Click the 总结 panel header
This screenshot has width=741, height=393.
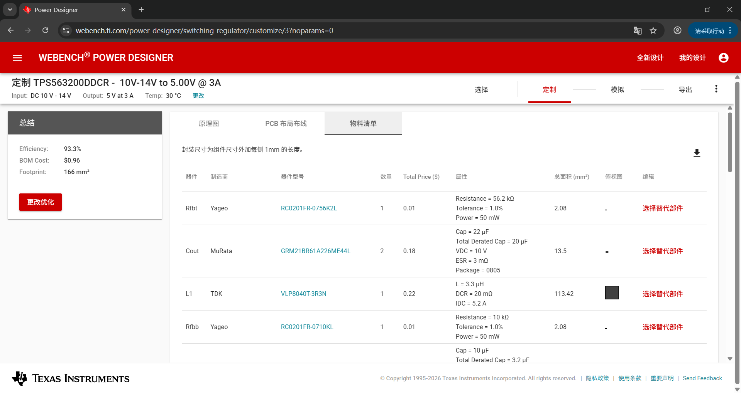click(x=85, y=123)
